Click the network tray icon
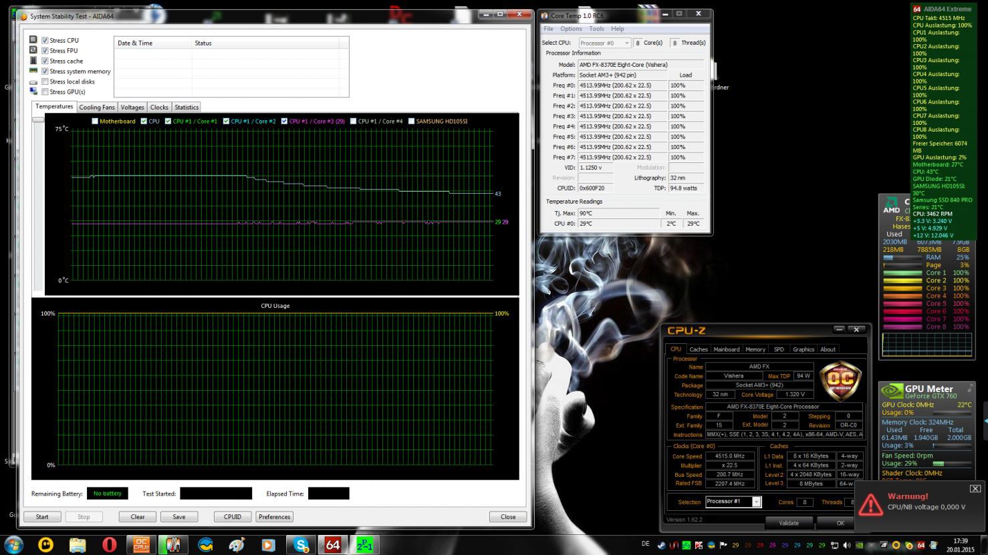This screenshot has width=988, height=555. (834, 545)
